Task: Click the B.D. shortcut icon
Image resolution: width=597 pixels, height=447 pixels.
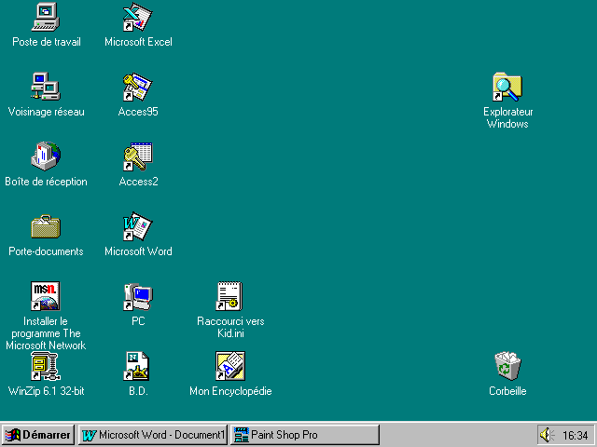Action: coord(137,366)
